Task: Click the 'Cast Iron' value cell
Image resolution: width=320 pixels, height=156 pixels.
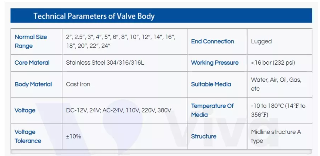Action: [78, 84]
